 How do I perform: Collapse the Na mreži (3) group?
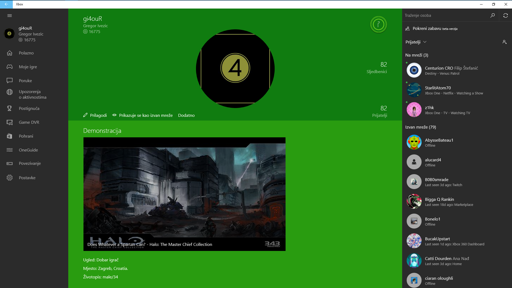click(x=417, y=55)
